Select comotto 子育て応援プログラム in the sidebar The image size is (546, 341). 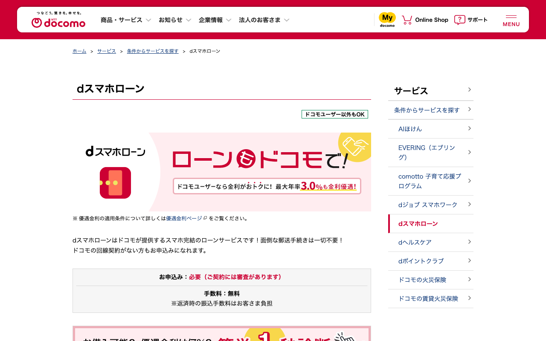431,181
